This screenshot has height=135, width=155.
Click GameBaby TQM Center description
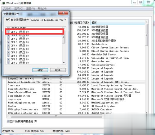[104, 54]
